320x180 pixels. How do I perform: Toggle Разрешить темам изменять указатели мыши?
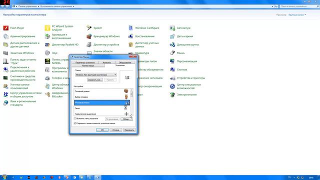(75, 123)
